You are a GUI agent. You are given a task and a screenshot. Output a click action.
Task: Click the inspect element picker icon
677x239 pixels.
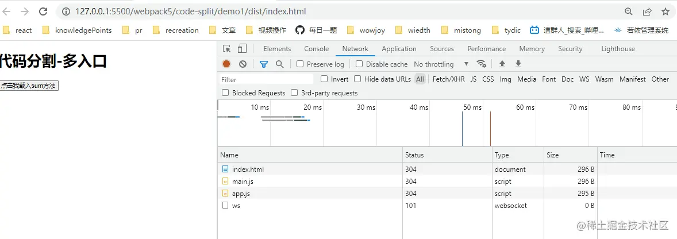pyautogui.click(x=227, y=49)
